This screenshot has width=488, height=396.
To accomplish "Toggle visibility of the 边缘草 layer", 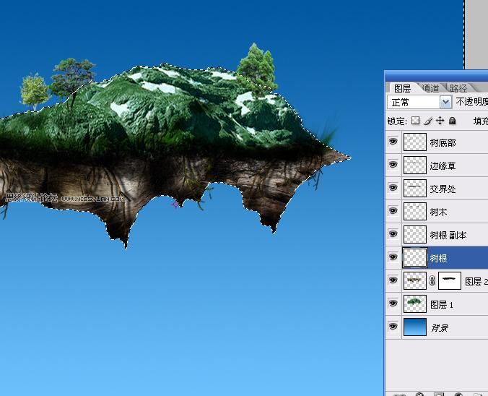I will point(393,165).
